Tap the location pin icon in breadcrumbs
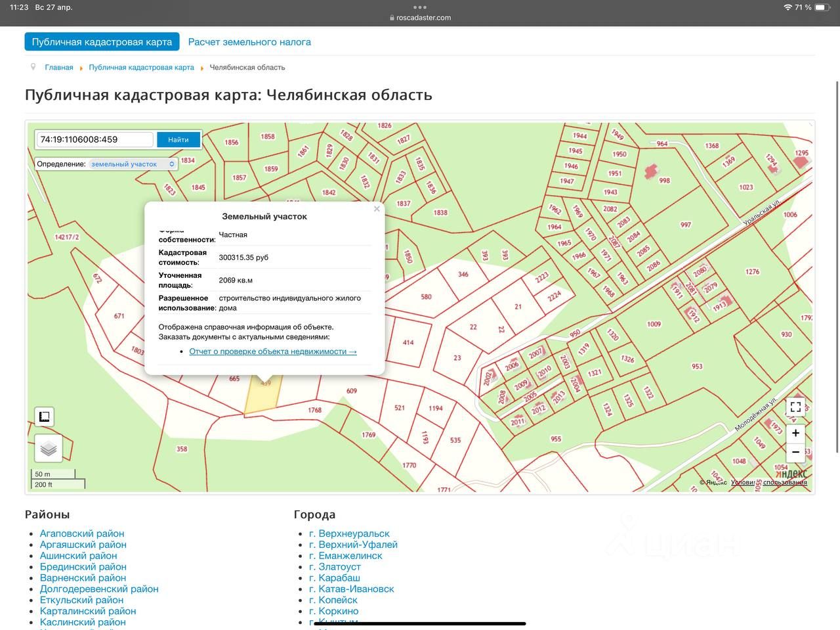The width and height of the screenshot is (840, 630). (x=33, y=67)
